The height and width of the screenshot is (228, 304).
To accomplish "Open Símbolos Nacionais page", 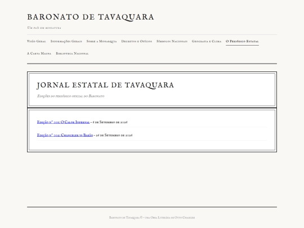I will click(172, 41).
